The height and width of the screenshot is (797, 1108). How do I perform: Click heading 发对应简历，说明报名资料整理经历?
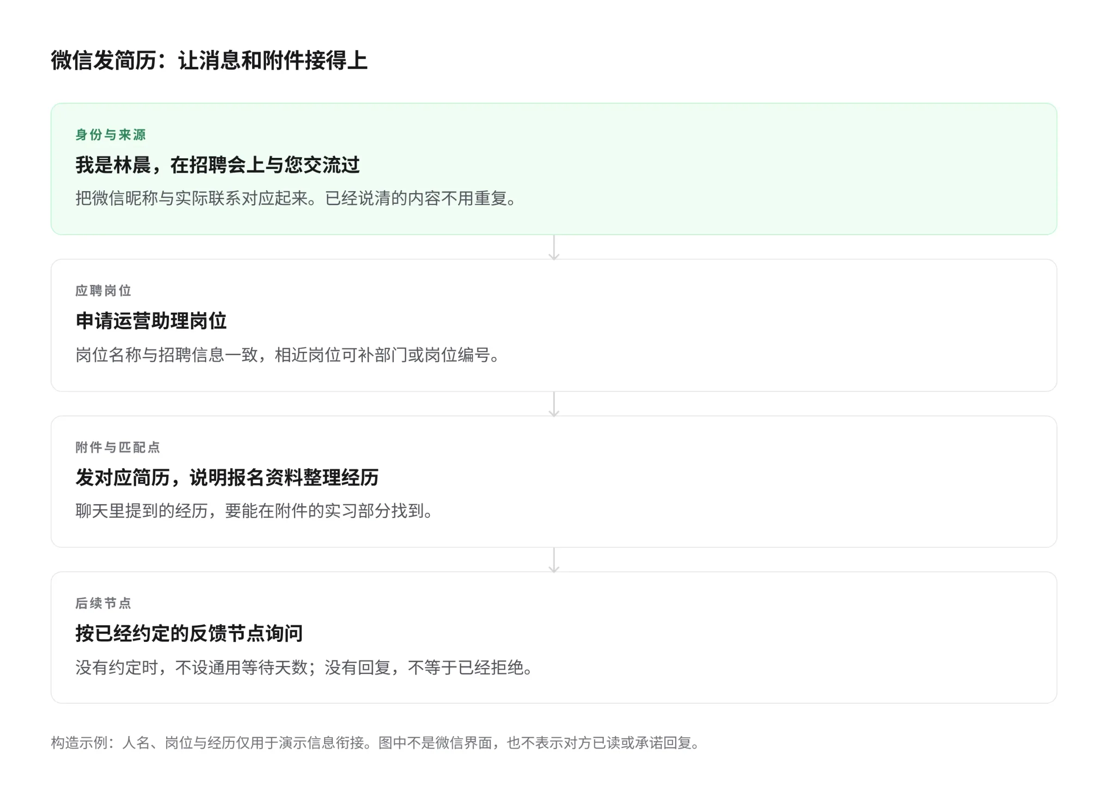[227, 477]
